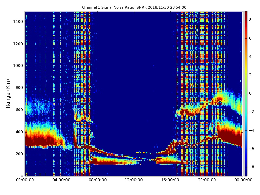Click the 12:00:00 time axis label
This screenshot has height=195, width=260.
tap(134, 180)
